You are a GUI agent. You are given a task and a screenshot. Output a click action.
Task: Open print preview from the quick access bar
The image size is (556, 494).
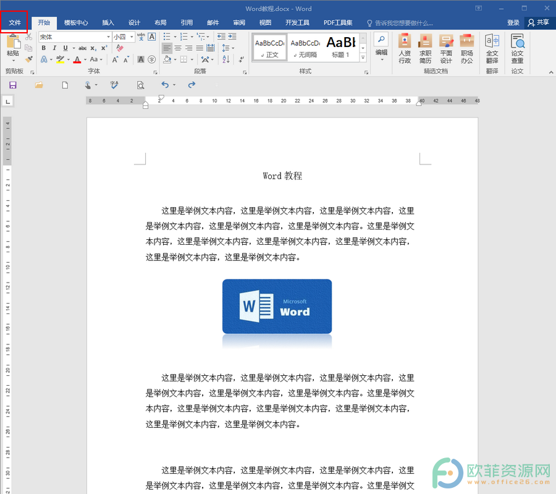140,85
